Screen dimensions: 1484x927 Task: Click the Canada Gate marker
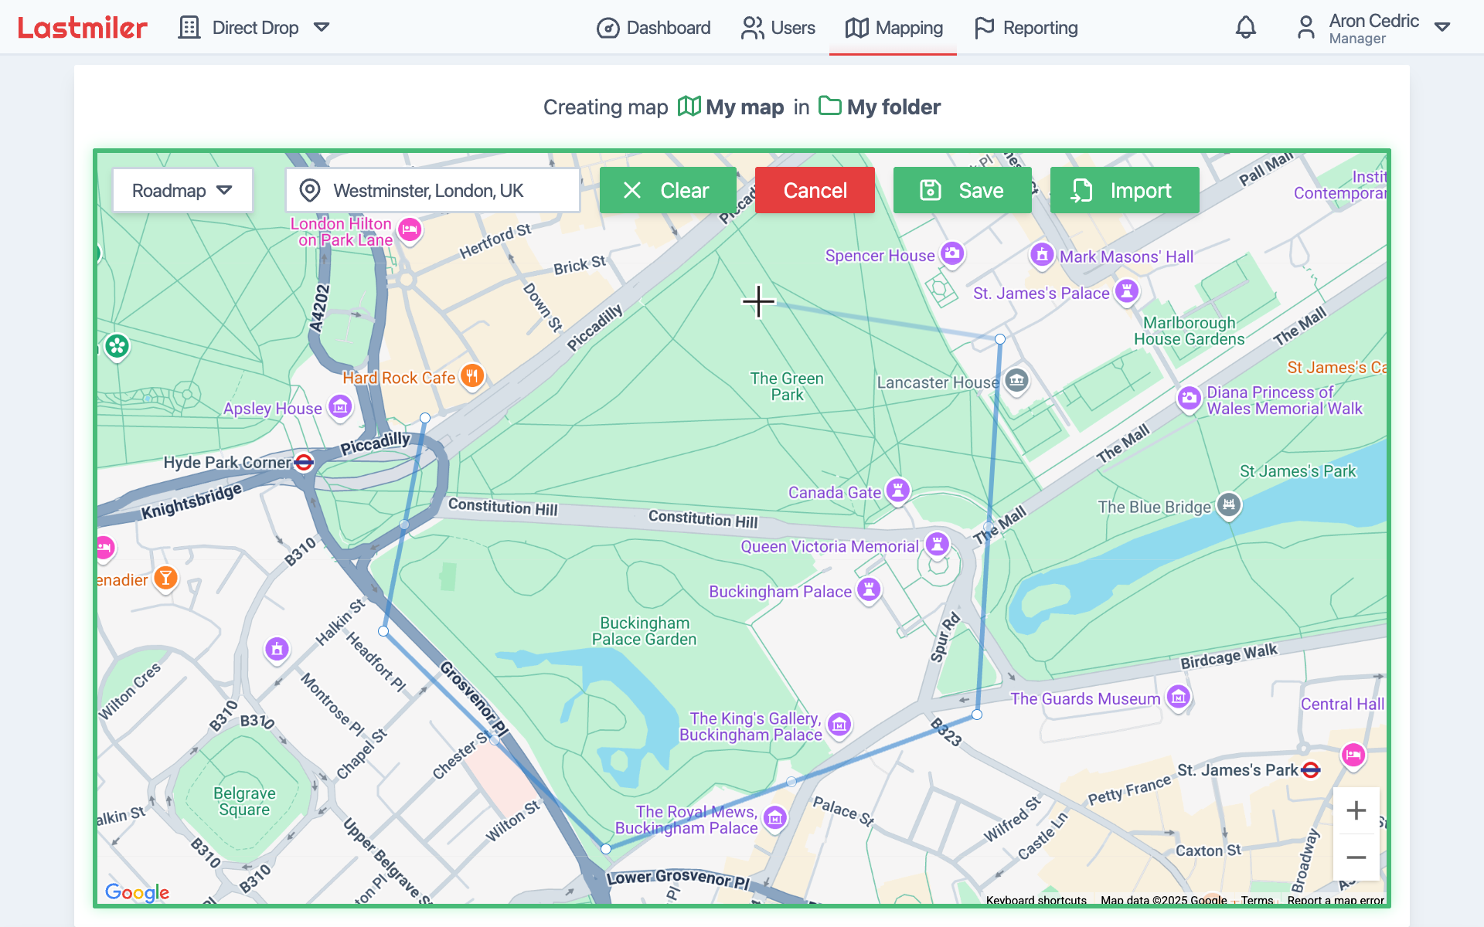(898, 490)
